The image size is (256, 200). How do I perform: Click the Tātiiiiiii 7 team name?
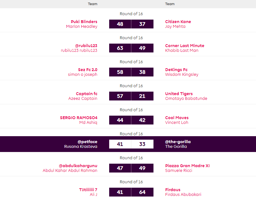click(x=88, y=190)
